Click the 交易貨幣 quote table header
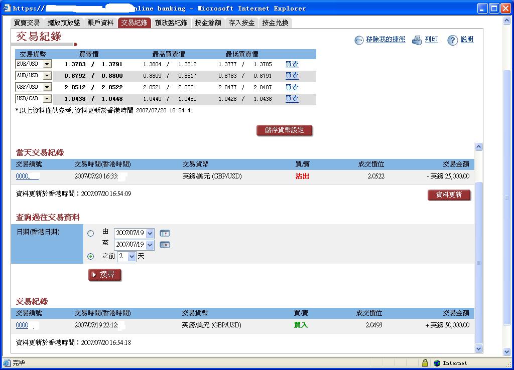 (x=33, y=54)
